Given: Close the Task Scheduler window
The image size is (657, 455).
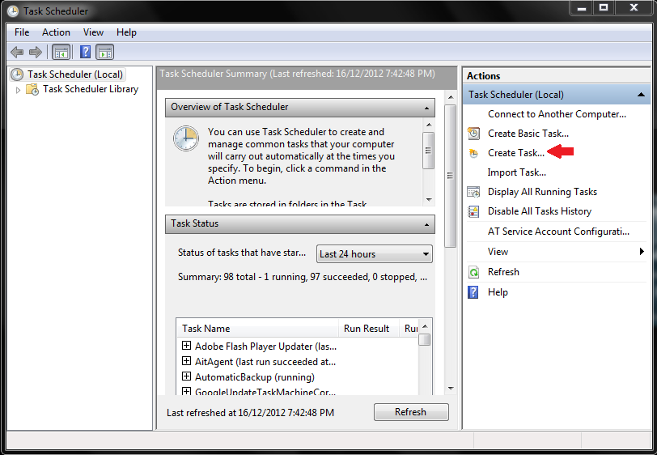Looking at the screenshot, I should (x=634, y=7).
